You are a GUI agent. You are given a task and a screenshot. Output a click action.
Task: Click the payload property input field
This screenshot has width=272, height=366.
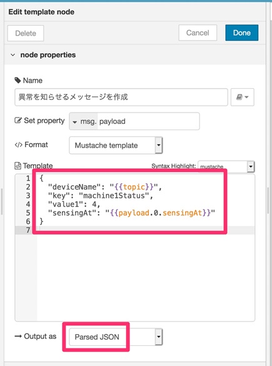pyautogui.click(x=149, y=121)
